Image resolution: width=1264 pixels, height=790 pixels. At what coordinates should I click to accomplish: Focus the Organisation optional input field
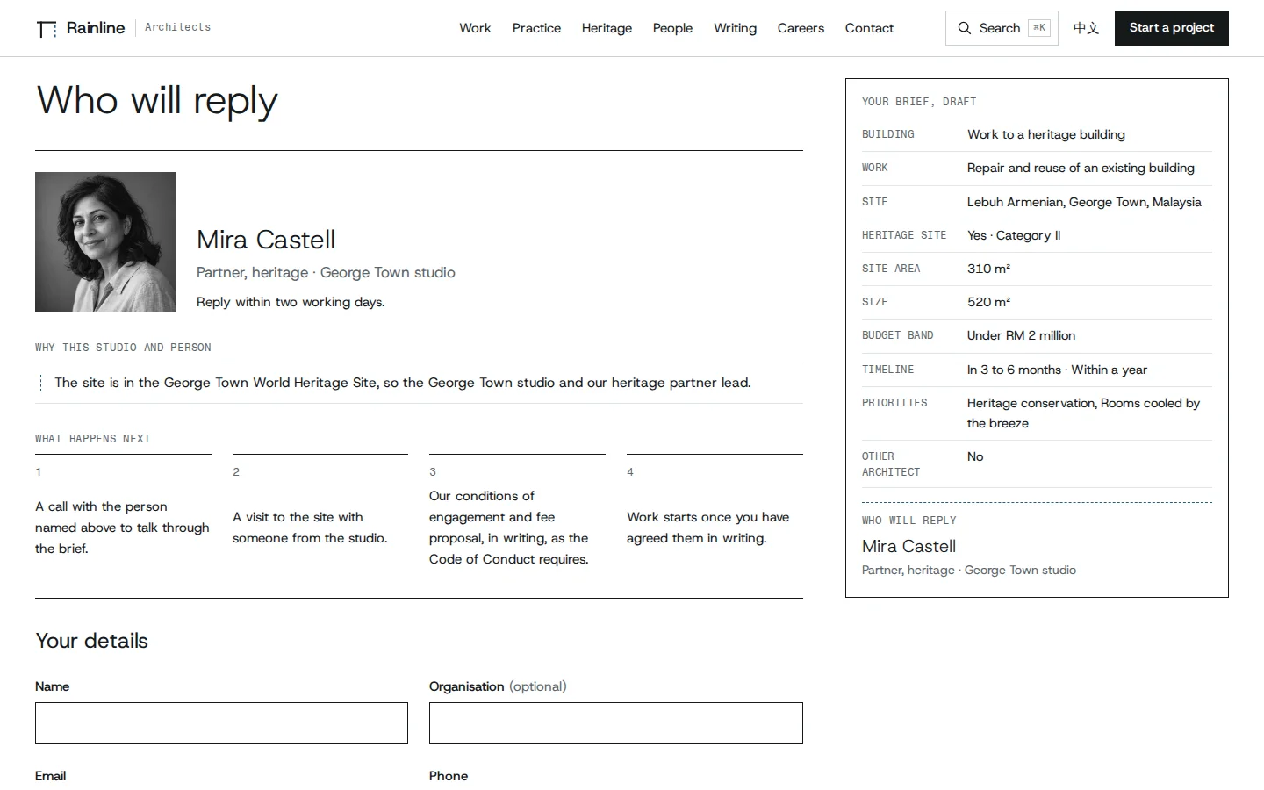point(615,723)
